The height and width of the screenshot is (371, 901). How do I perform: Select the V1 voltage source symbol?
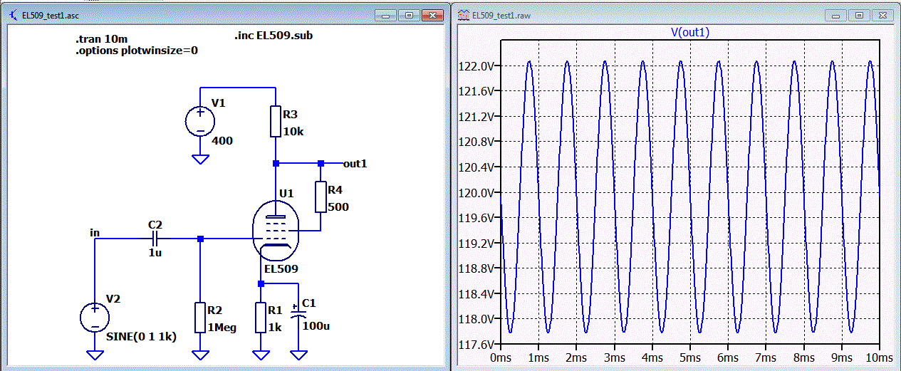click(200, 120)
